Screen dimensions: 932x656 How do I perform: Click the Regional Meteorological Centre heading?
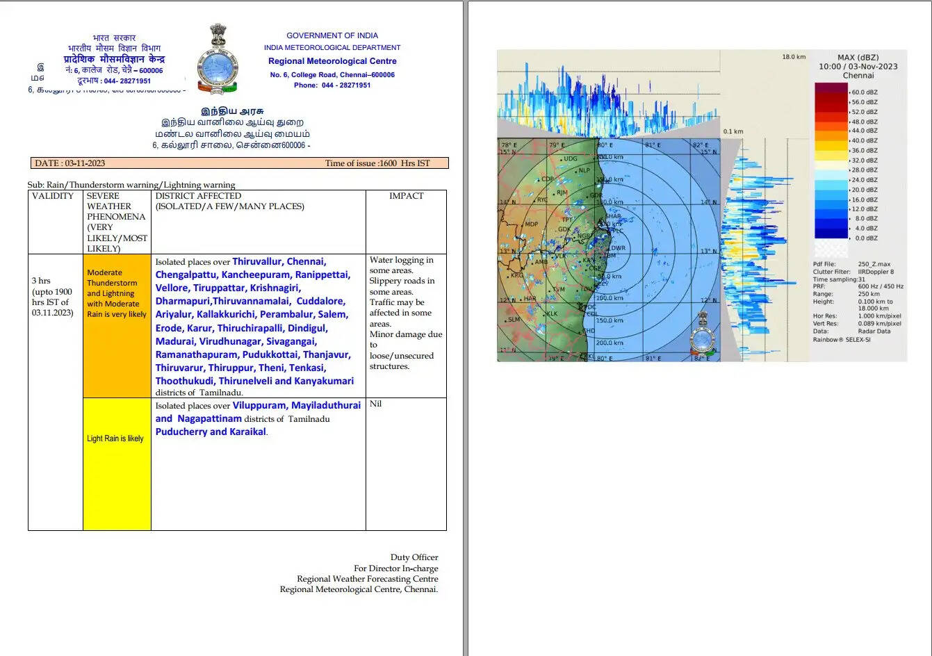tap(332, 61)
